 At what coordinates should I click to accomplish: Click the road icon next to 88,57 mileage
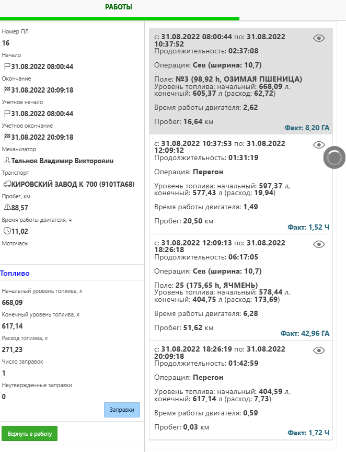click(7, 208)
